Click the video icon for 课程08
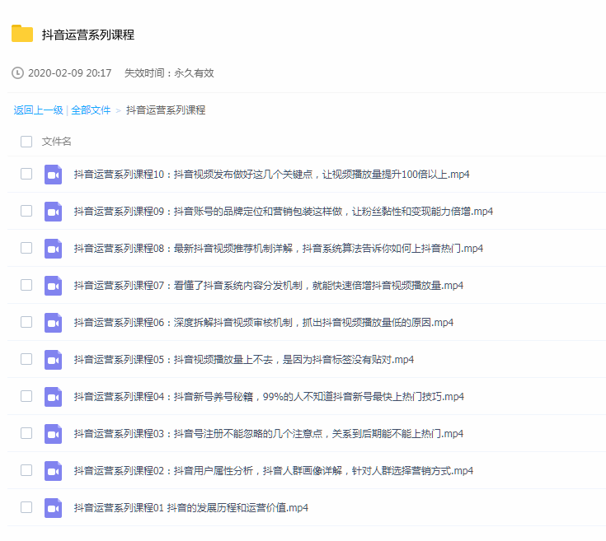The height and width of the screenshot is (541, 606). point(53,249)
